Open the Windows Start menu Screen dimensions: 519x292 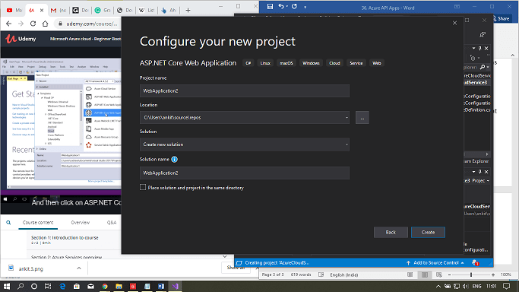click(7, 286)
